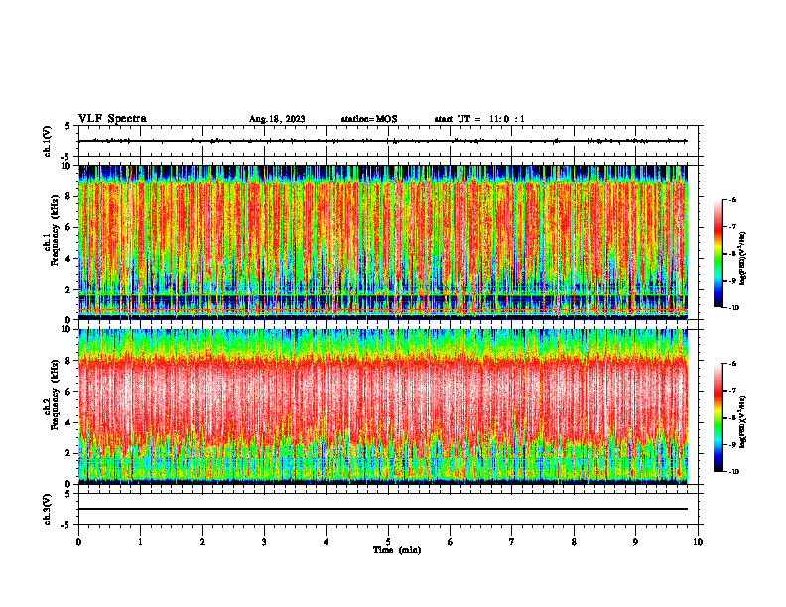786x607 pixels.
Task: Click the "6" kHz tick on ch.1 frequency axis
Action: pos(69,227)
